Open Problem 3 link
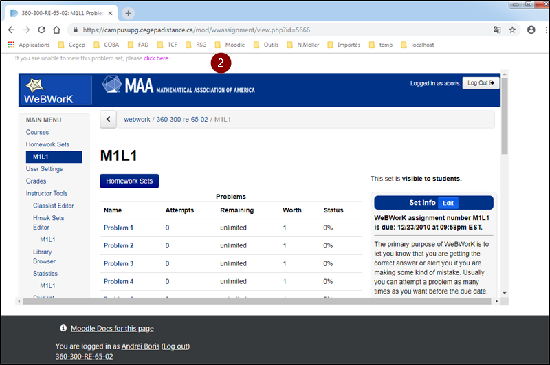 118,263
